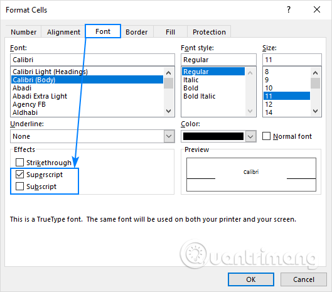Uncheck the Superscript checkbox

coord(19,175)
